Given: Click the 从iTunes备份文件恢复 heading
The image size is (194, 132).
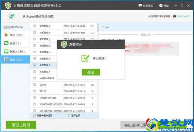Looking at the screenshot, I should [38, 16].
